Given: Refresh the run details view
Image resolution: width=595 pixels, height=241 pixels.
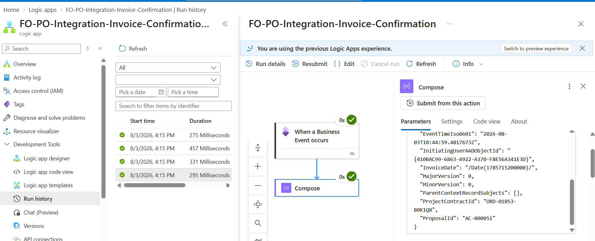Looking at the screenshot, I should (x=421, y=64).
